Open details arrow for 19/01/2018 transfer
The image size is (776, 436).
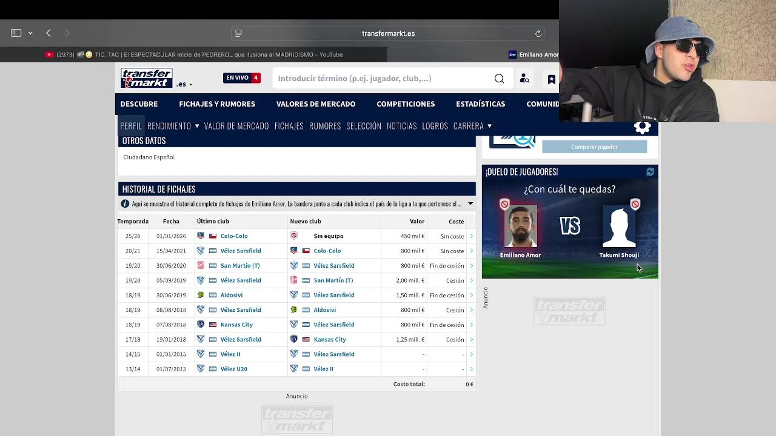471,340
